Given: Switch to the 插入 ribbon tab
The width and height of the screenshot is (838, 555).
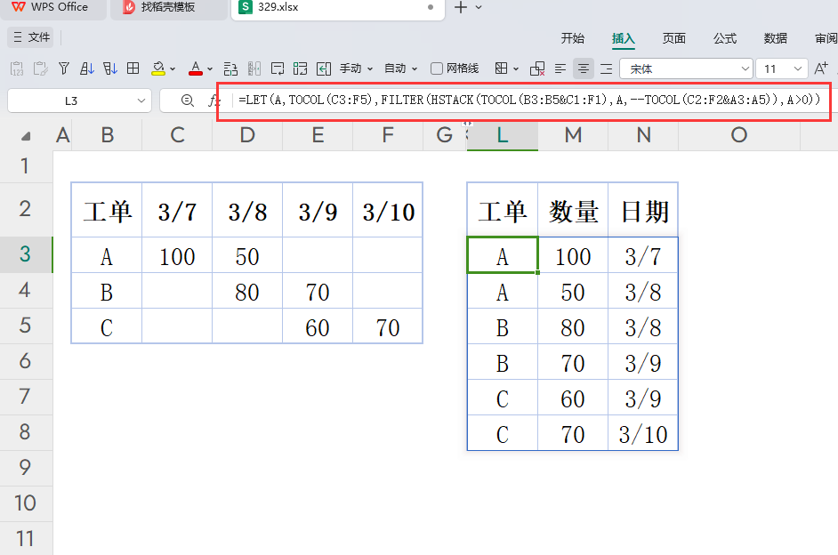Looking at the screenshot, I should click(623, 38).
